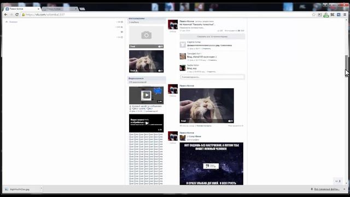This screenshot has height=197, width=350.
Task: Show all comments on the top post
Action: [212, 37]
